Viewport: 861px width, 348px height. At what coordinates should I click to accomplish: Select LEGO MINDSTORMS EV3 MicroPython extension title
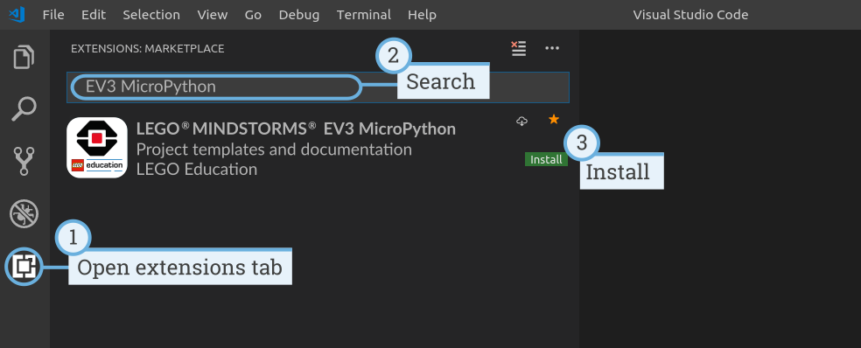click(296, 129)
